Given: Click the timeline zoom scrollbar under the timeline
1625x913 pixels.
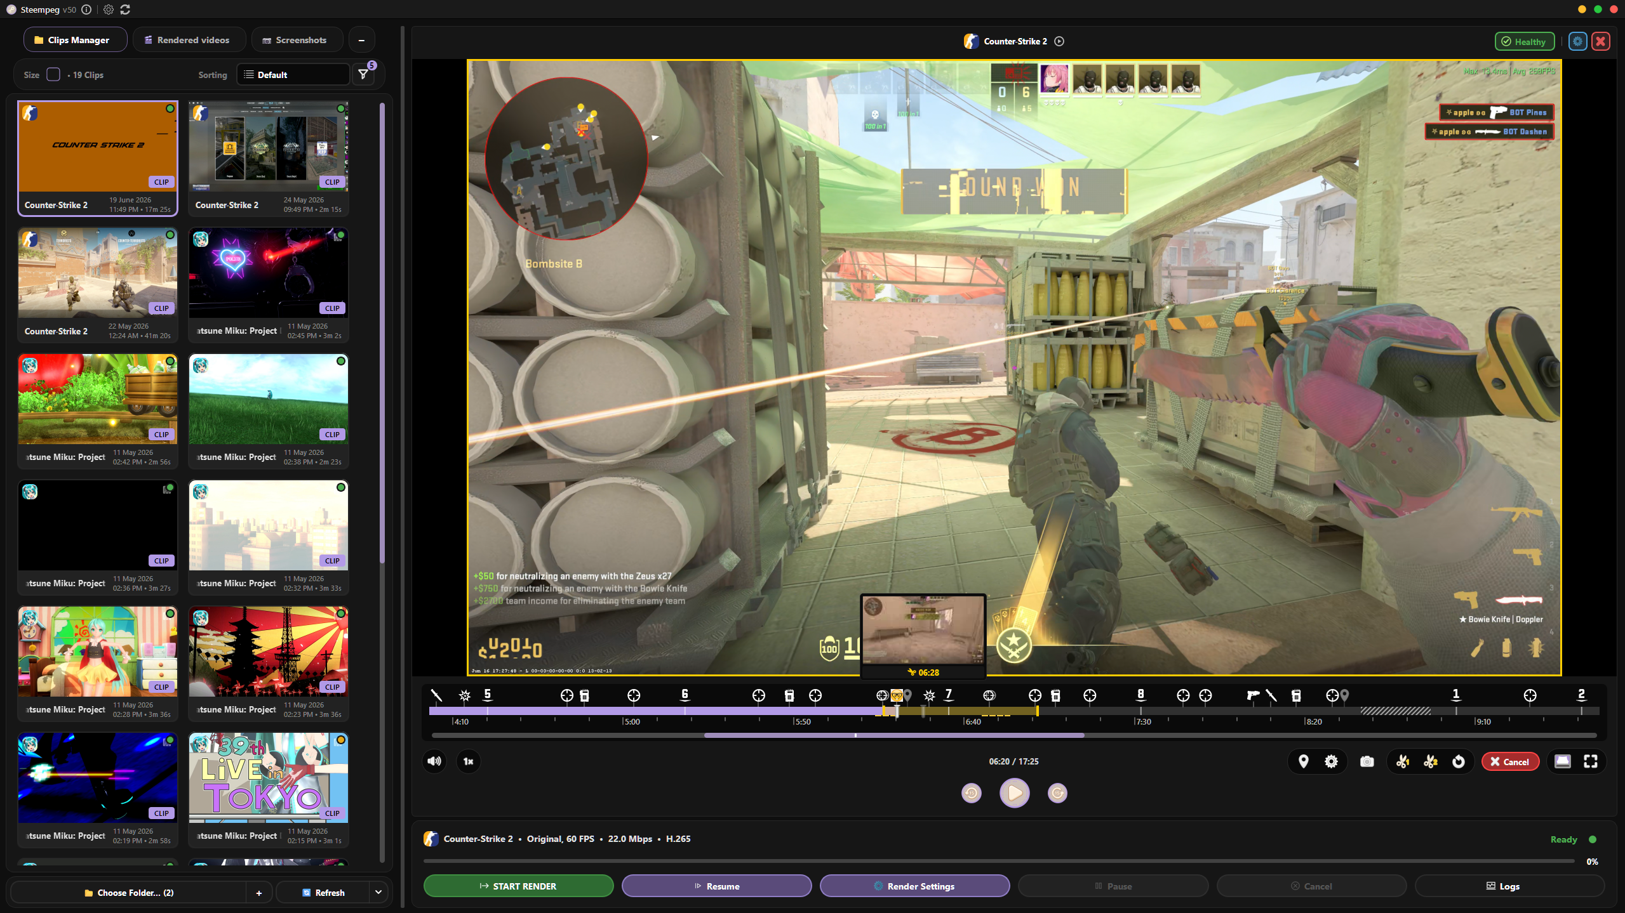Looking at the screenshot, I should click(894, 735).
